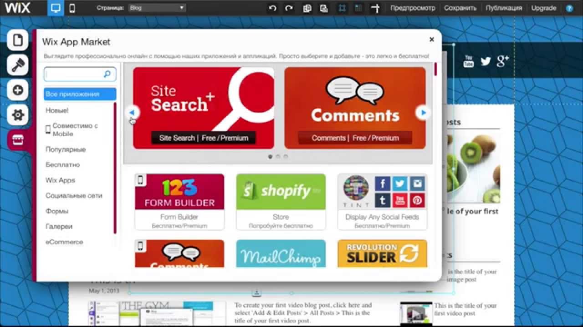The height and width of the screenshot is (327, 583).
Task: Select the second carousel page dot
Action: click(278, 157)
